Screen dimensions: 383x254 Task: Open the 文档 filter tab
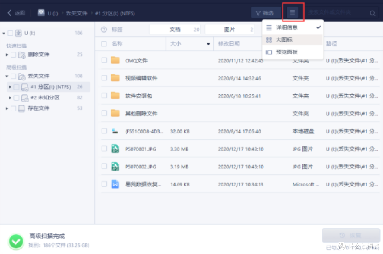(x=175, y=29)
